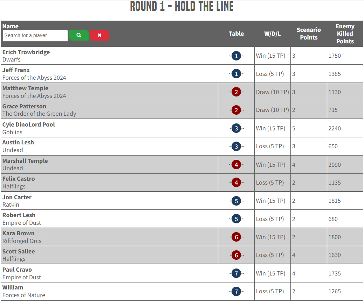The height and width of the screenshot is (301, 364).
Task: Sort by the Table column header
Action: tap(236, 34)
